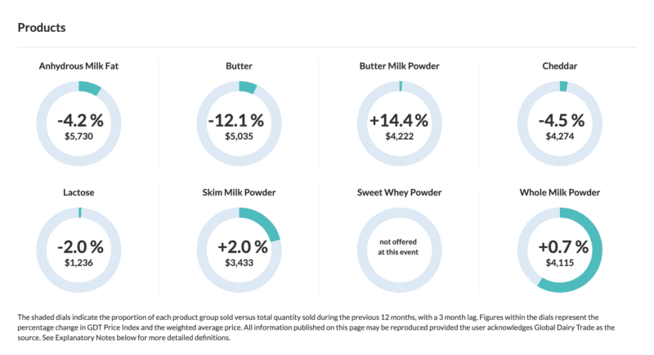Select the Sweet Whey Powder title
The image size is (654, 355).
click(398, 192)
